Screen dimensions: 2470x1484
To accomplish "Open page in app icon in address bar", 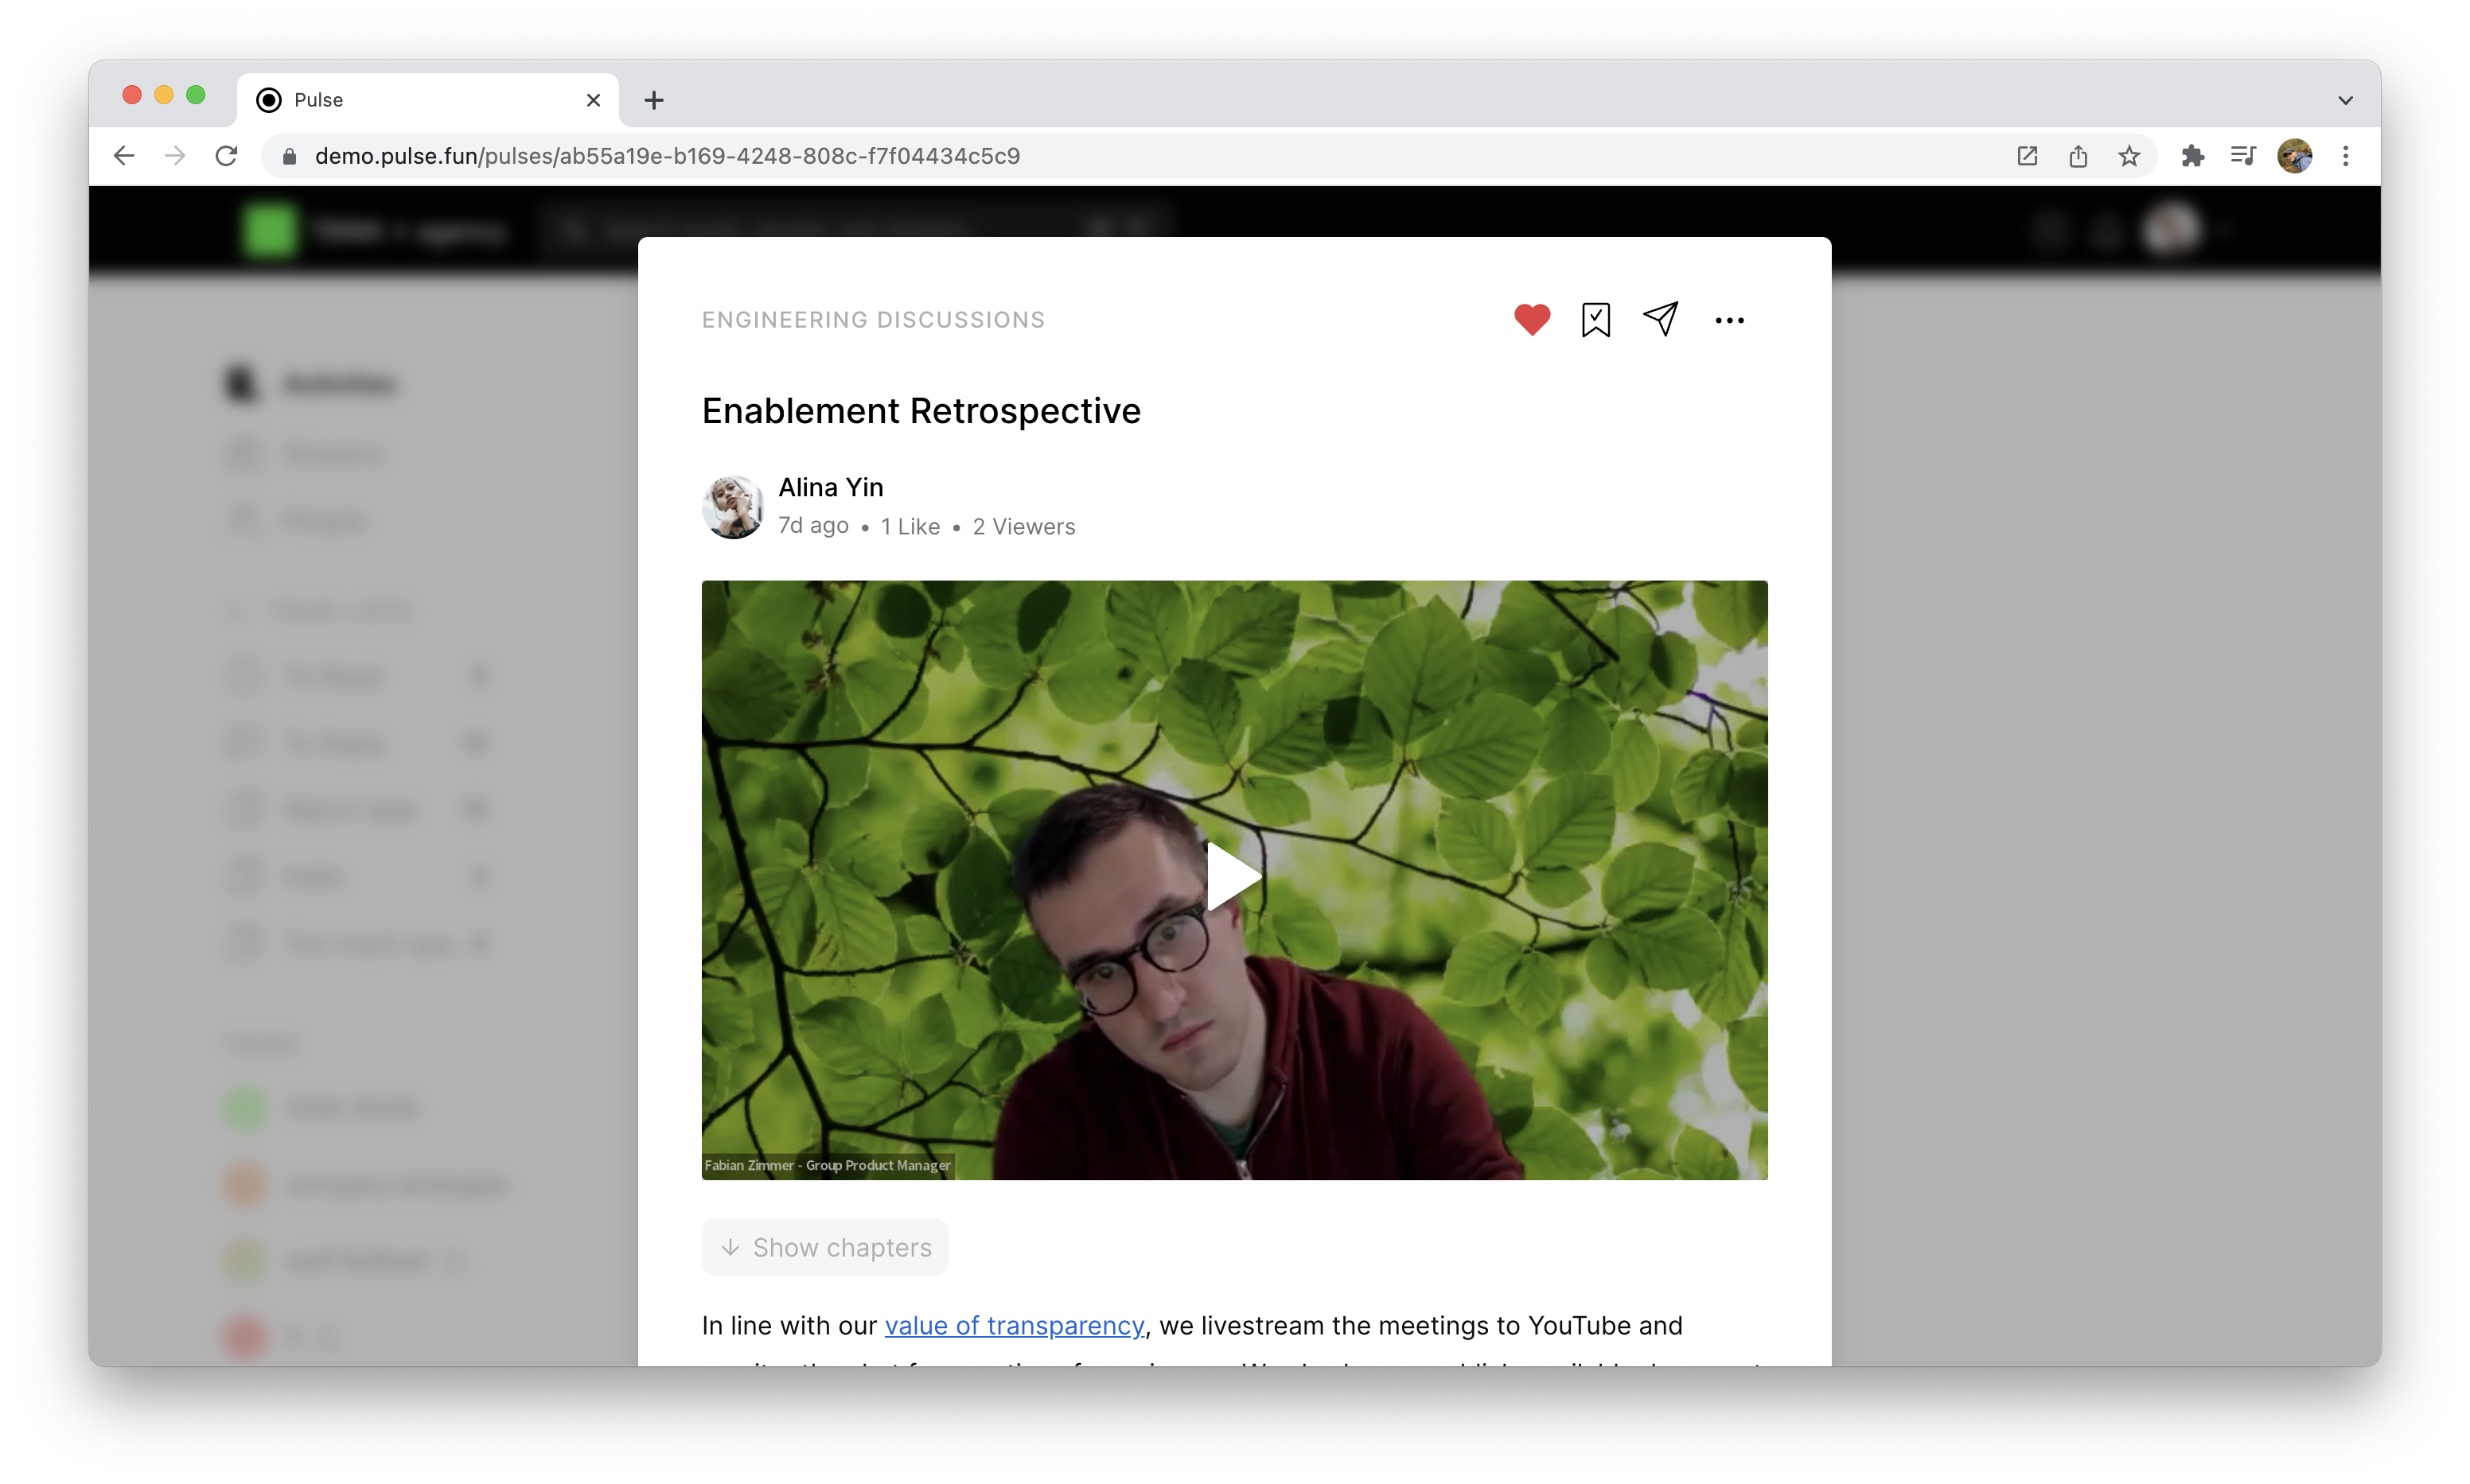I will tap(2027, 156).
